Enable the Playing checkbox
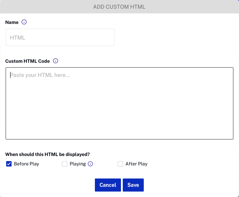 pos(65,164)
